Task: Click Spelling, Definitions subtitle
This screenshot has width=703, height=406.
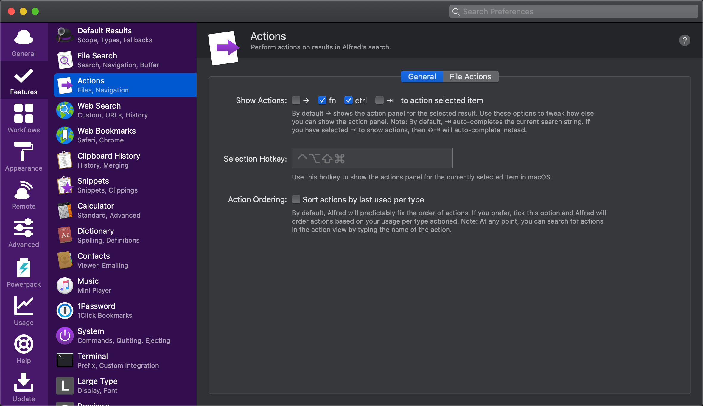Action: pos(108,240)
